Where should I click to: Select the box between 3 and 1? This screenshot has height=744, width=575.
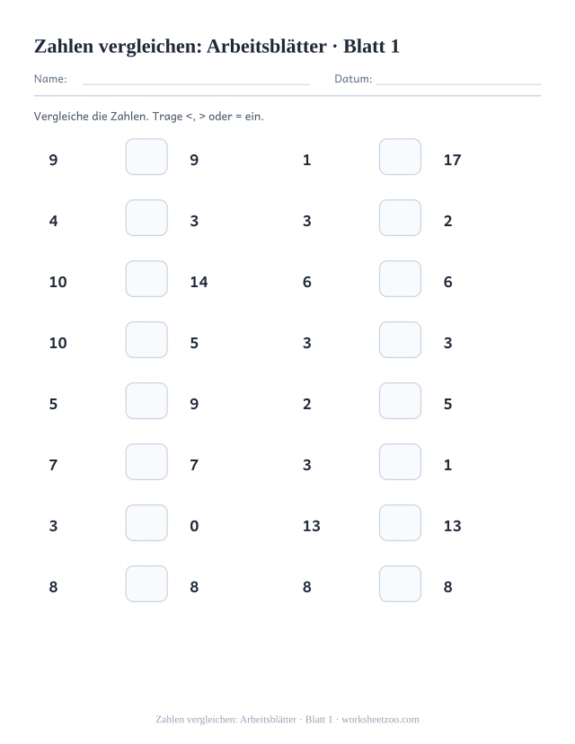(400, 461)
